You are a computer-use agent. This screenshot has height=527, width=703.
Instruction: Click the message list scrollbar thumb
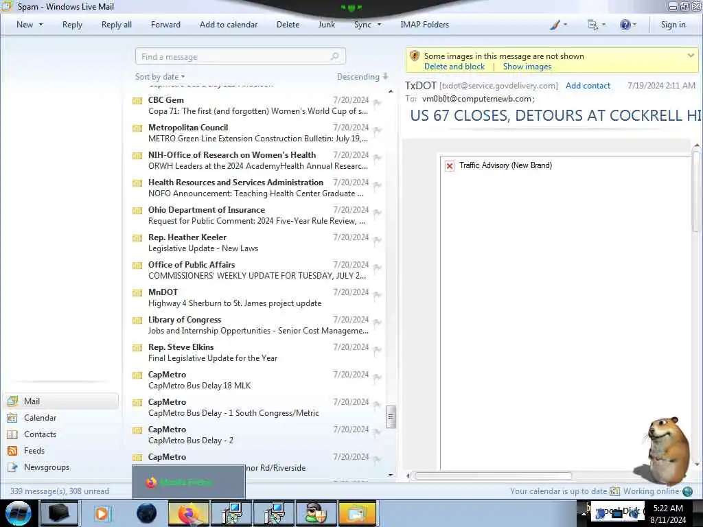391,417
